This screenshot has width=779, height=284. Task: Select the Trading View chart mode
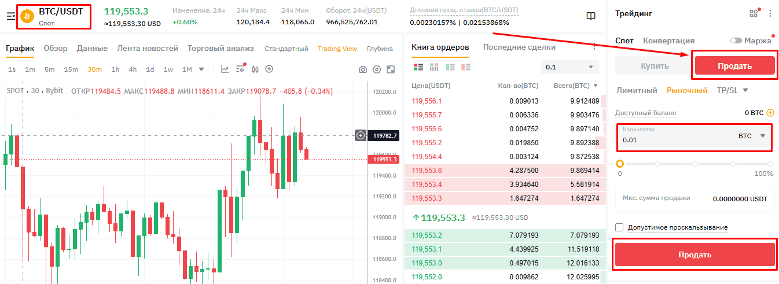pos(337,49)
